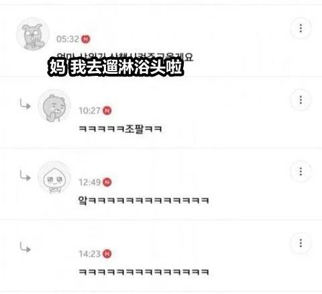322x294 pixels.
Task: Open three-dot menu on the 10:27 reply
Action: tap(301, 100)
